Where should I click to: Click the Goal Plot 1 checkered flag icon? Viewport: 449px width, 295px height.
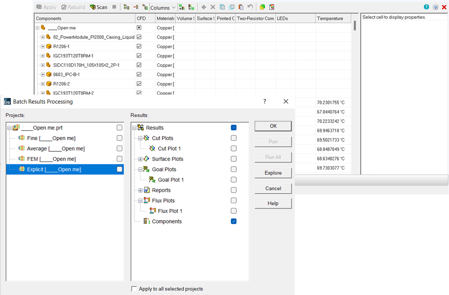[x=152, y=180]
